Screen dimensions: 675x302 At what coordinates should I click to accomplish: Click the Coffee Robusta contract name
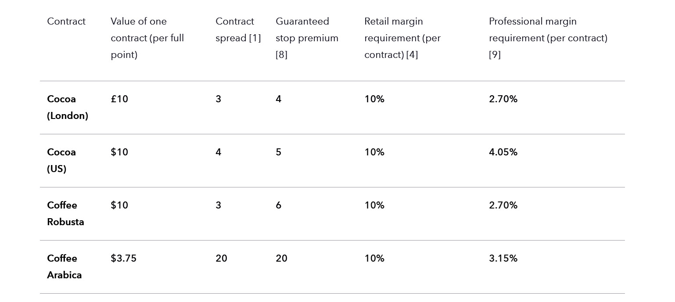pos(65,213)
